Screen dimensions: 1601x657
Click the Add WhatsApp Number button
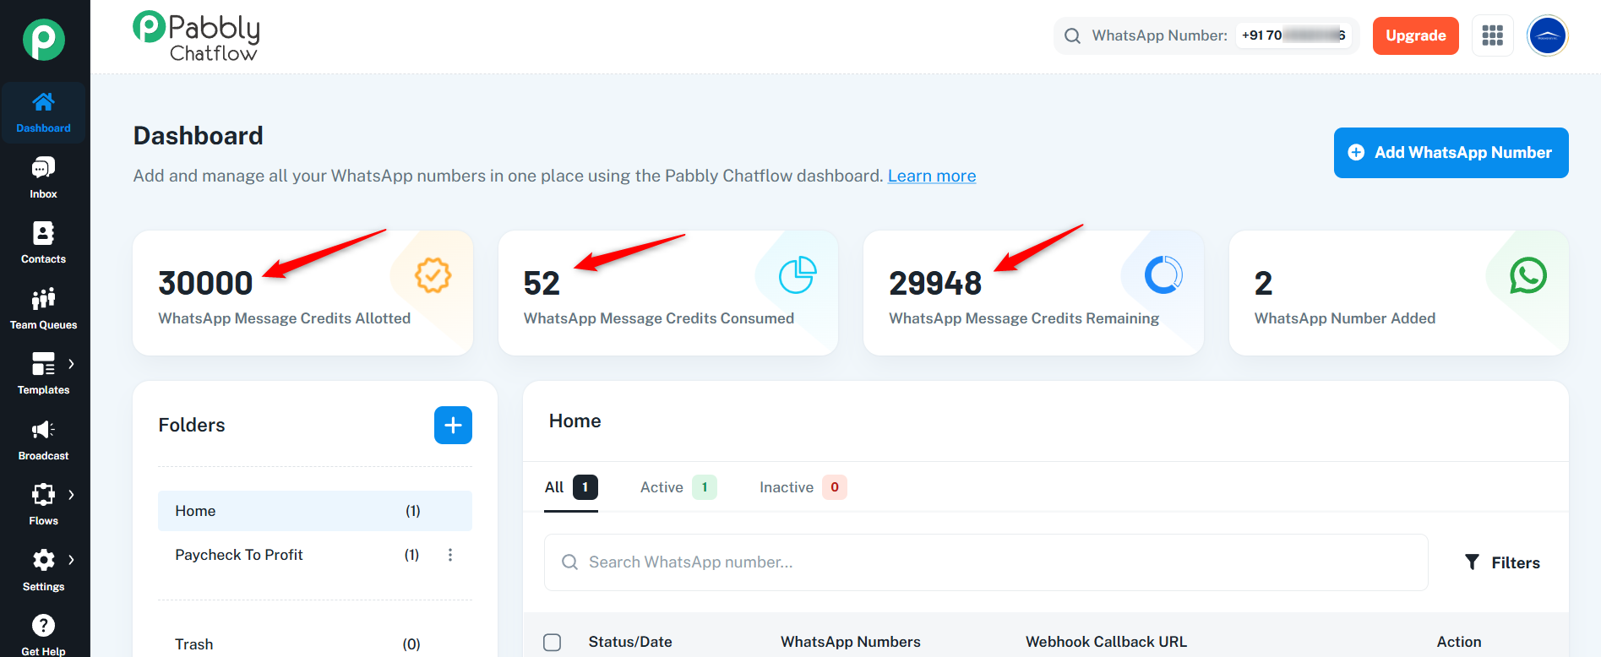pos(1451,153)
